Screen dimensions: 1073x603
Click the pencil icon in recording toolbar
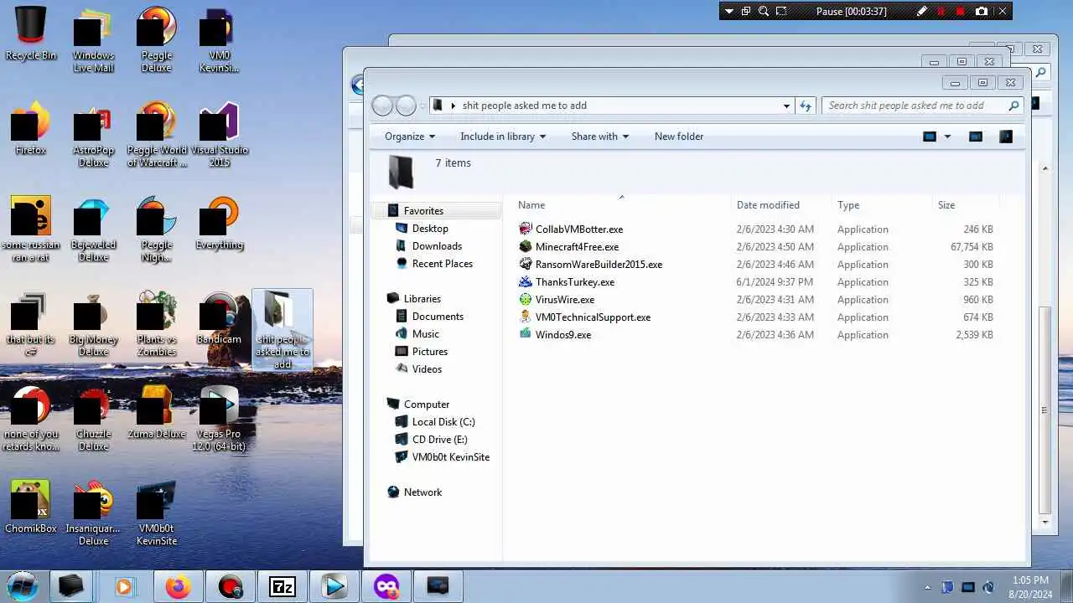click(922, 11)
